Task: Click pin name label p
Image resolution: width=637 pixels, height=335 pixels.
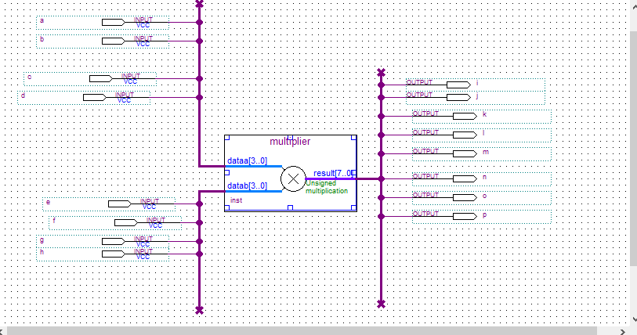Action: (x=484, y=215)
